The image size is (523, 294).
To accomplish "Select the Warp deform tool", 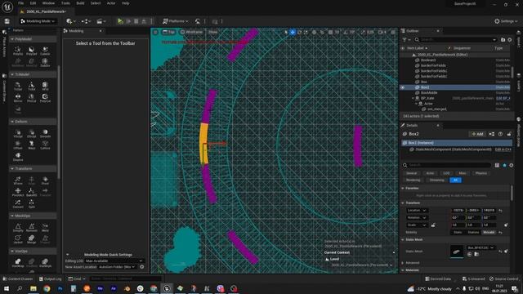I will (x=32, y=145).
